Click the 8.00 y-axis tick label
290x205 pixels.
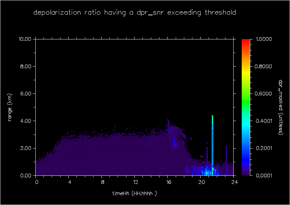25,66
